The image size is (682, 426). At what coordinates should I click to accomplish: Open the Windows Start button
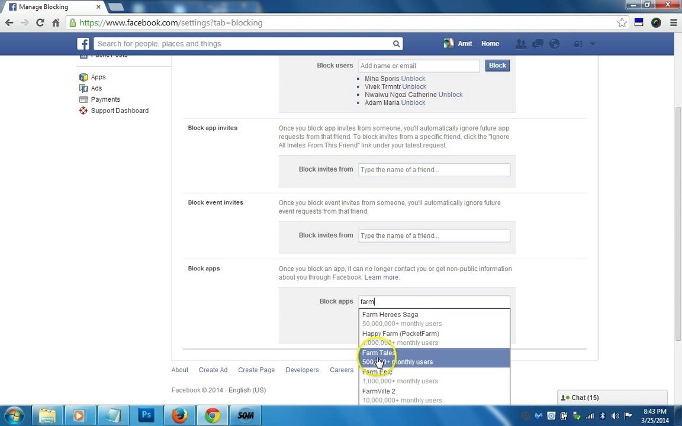coord(14,415)
